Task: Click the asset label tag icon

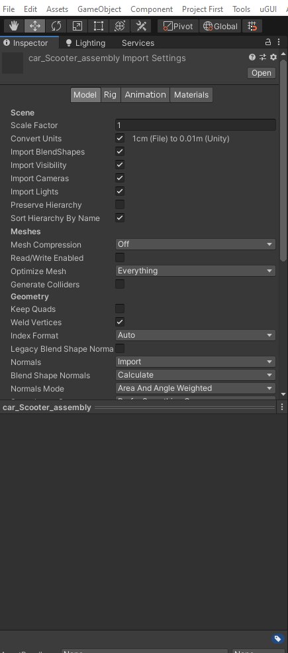Action: [x=277, y=638]
